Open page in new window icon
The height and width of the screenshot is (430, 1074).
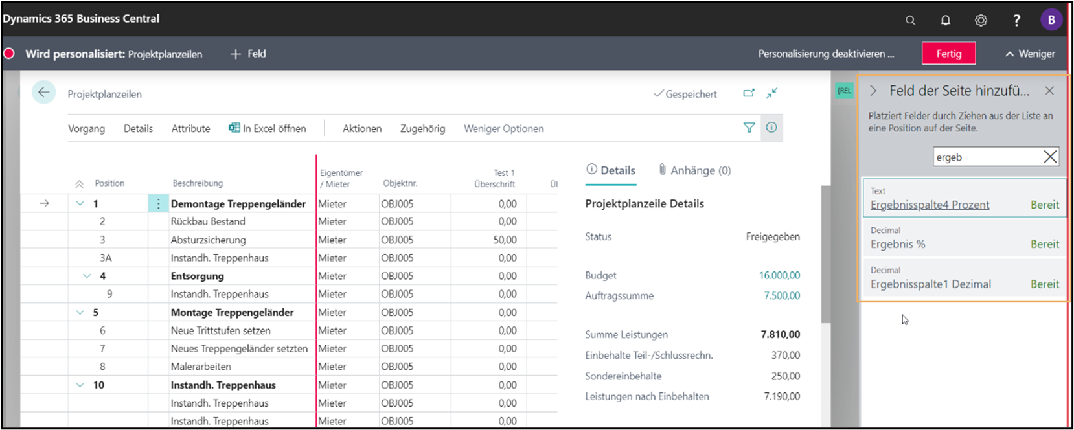pos(749,93)
